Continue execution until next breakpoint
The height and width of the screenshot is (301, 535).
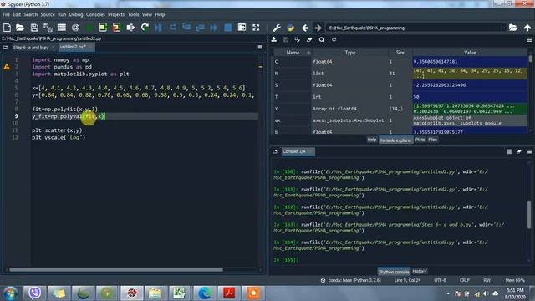pos(214,28)
